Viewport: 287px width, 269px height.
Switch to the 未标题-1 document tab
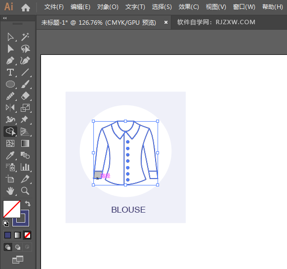click(x=98, y=23)
